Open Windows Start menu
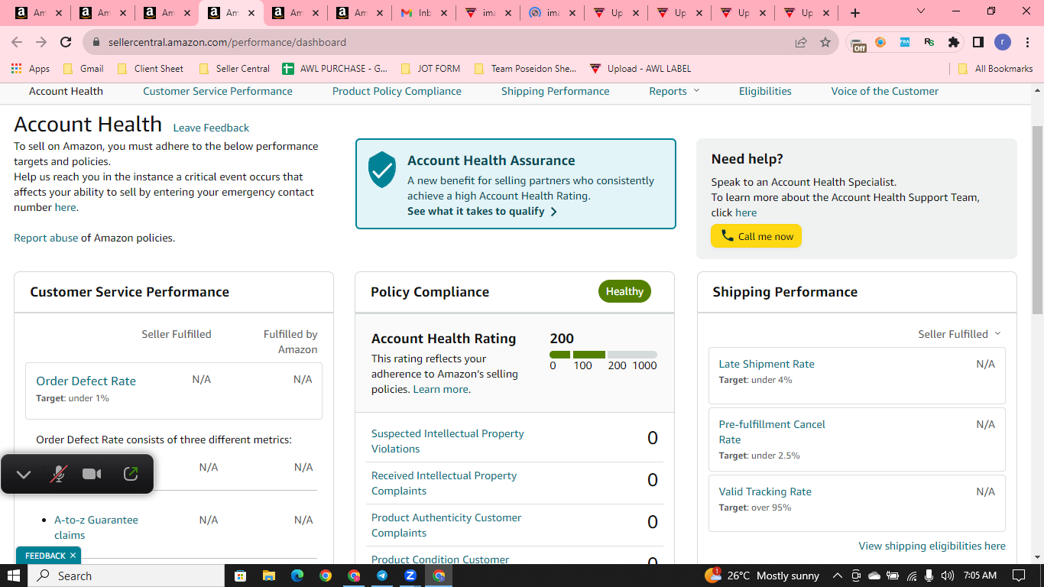The width and height of the screenshot is (1044, 587). point(14,576)
